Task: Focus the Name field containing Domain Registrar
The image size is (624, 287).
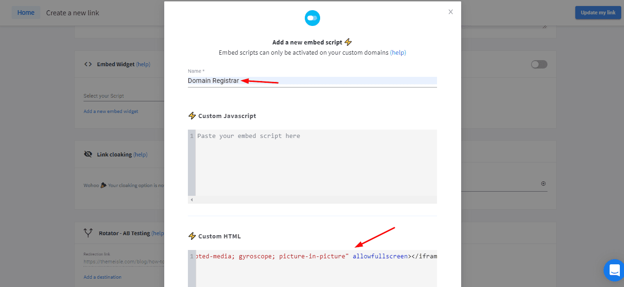Action: [x=312, y=81]
